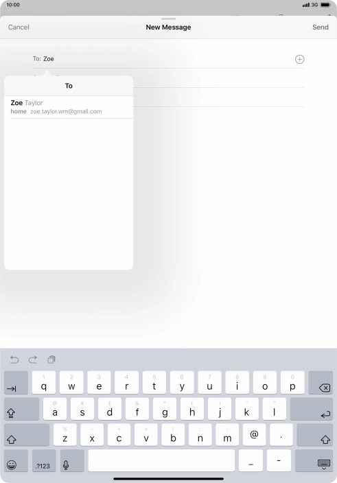This screenshot has width=337, height=483.
Task: Tap the j key
Action: coord(220,409)
